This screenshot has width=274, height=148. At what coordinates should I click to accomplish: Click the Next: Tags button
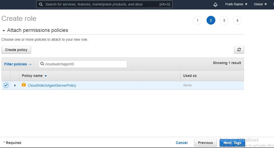tap(232, 143)
